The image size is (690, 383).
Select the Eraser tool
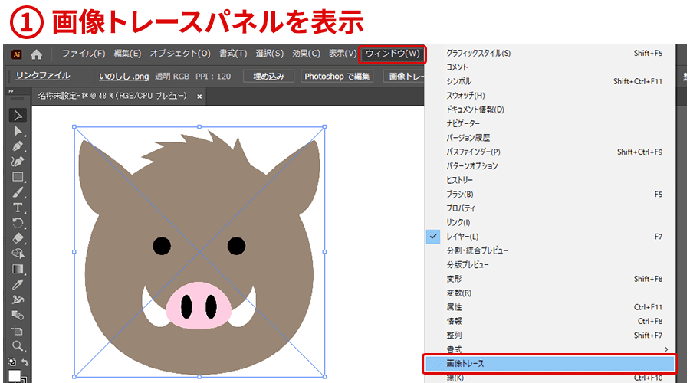(x=18, y=238)
